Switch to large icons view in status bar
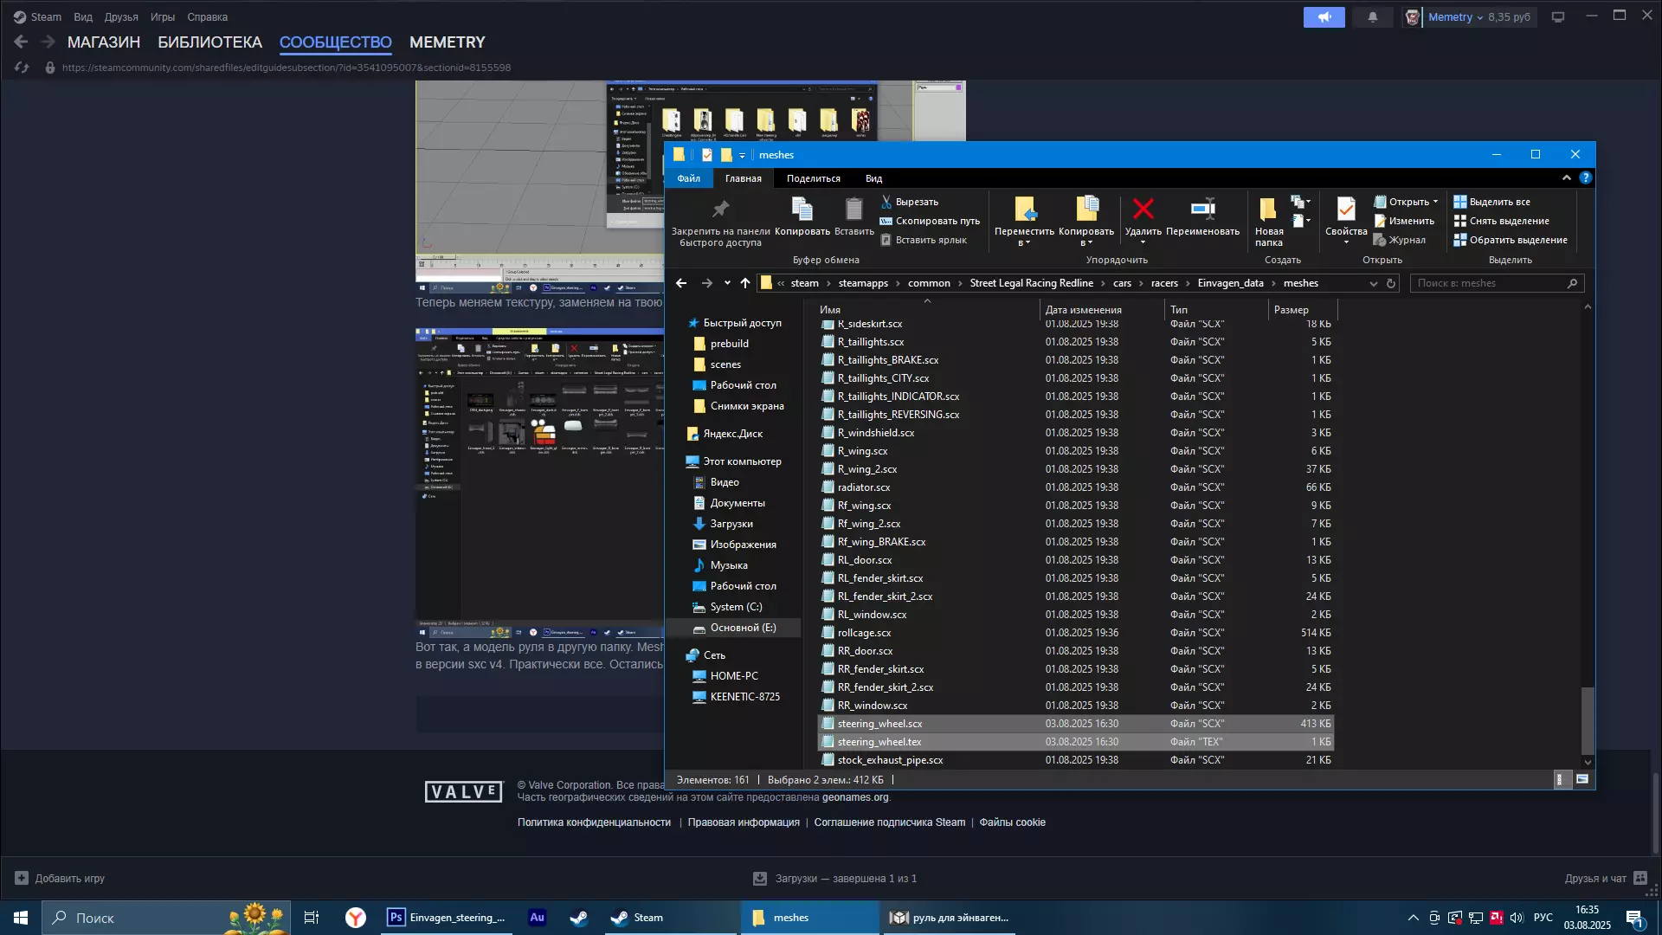This screenshot has height=935, width=1662. (1582, 779)
